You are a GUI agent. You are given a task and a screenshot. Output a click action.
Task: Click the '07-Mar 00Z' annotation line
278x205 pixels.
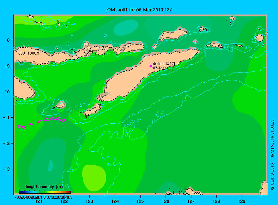(x=163, y=68)
